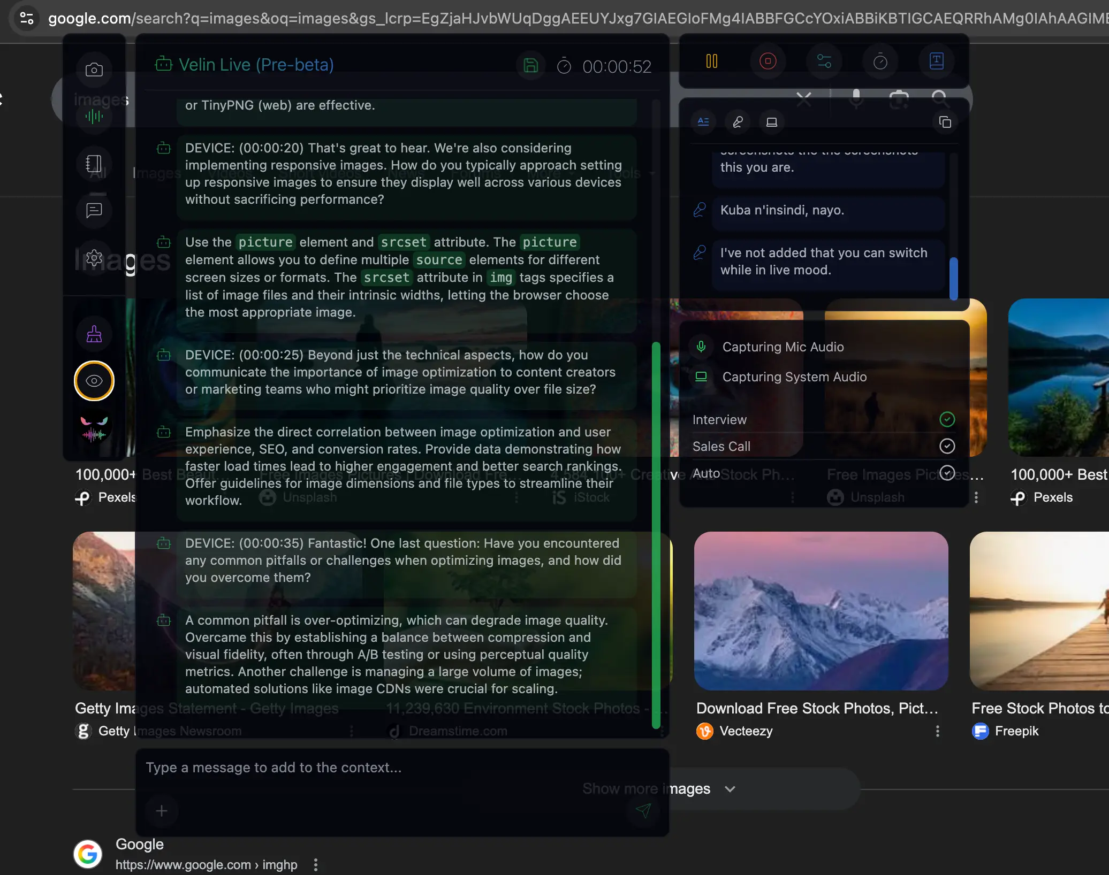Save the transcript with the green save icon
This screenshot has width=1109, height=875.
530,64
